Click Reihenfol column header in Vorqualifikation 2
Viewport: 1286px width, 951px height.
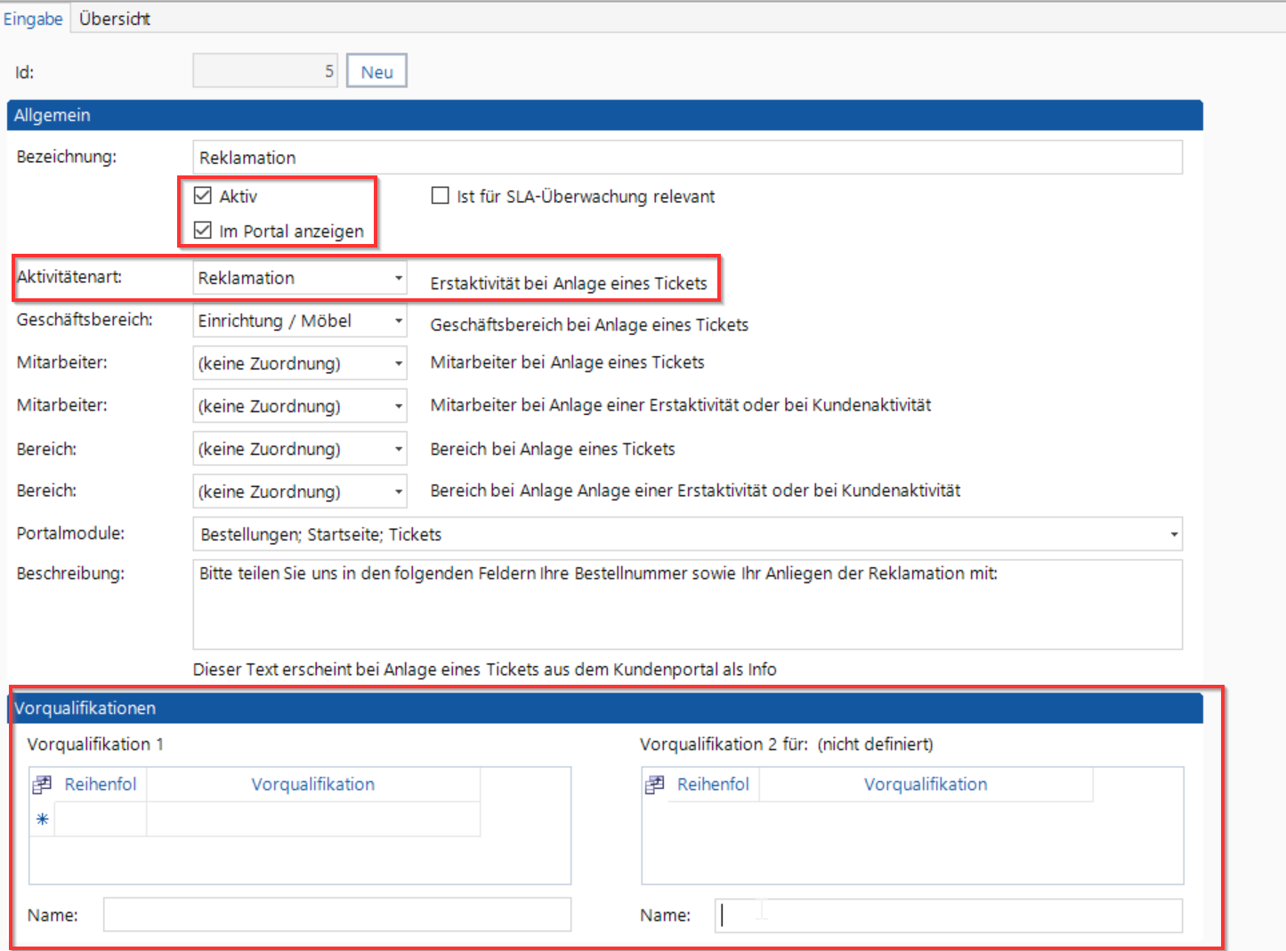click(x=714, y=784)
